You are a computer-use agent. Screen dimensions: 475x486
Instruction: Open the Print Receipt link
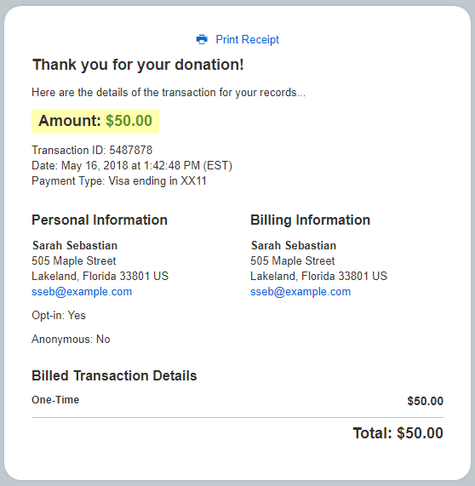(247, 40)
